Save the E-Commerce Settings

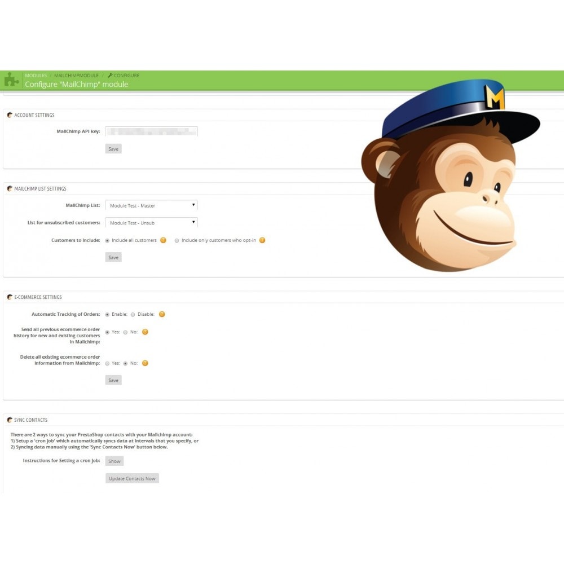113,380
